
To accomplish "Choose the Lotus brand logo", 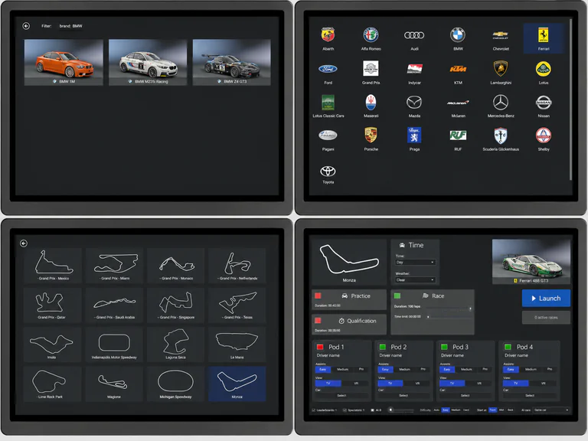I will pyautogui.click(x=544, y=69).
